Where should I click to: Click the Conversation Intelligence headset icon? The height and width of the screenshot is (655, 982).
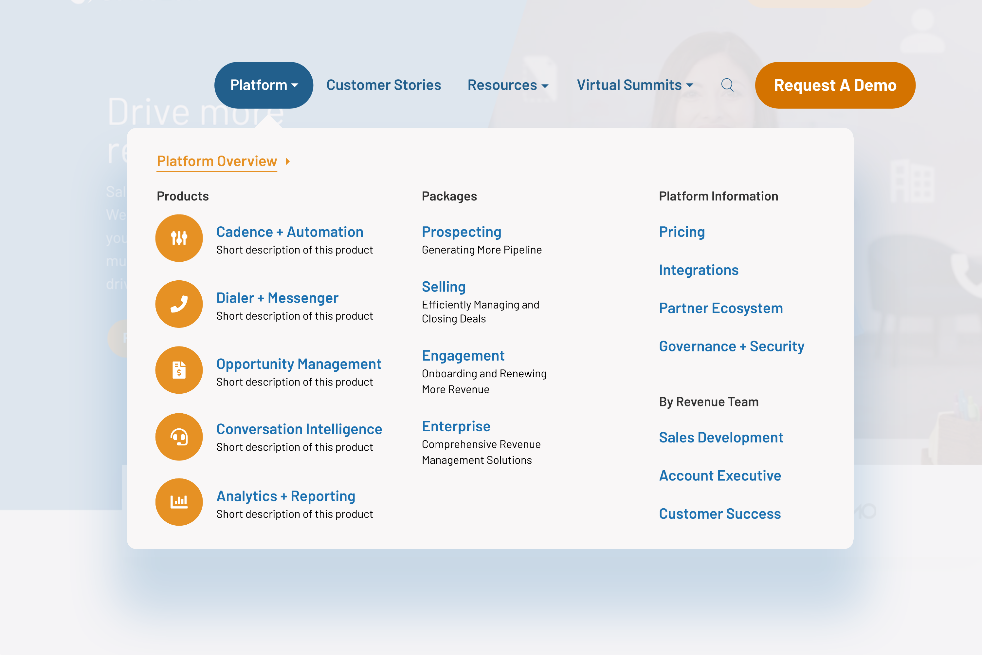point(179,437)
